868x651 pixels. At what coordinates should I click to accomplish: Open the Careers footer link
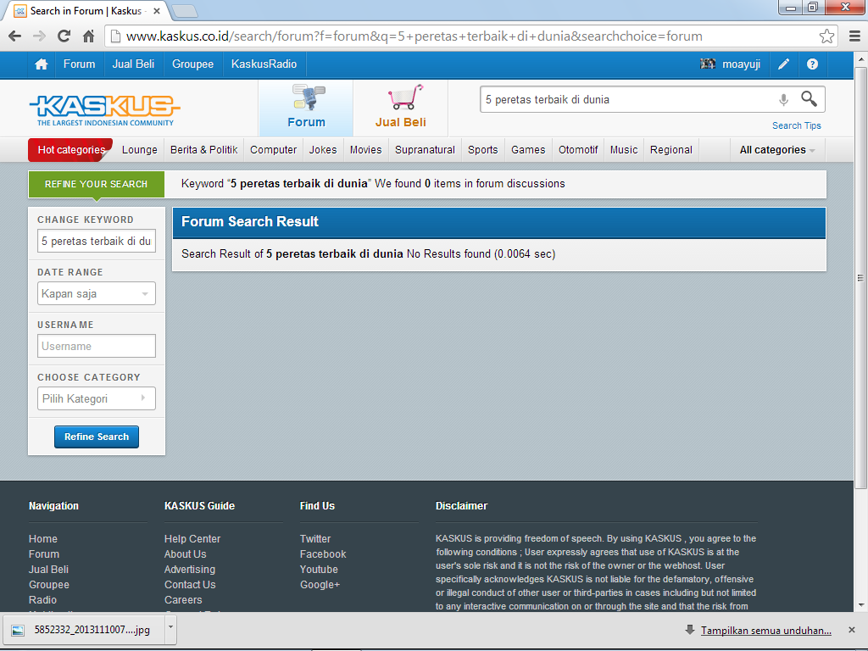(183, 600)
